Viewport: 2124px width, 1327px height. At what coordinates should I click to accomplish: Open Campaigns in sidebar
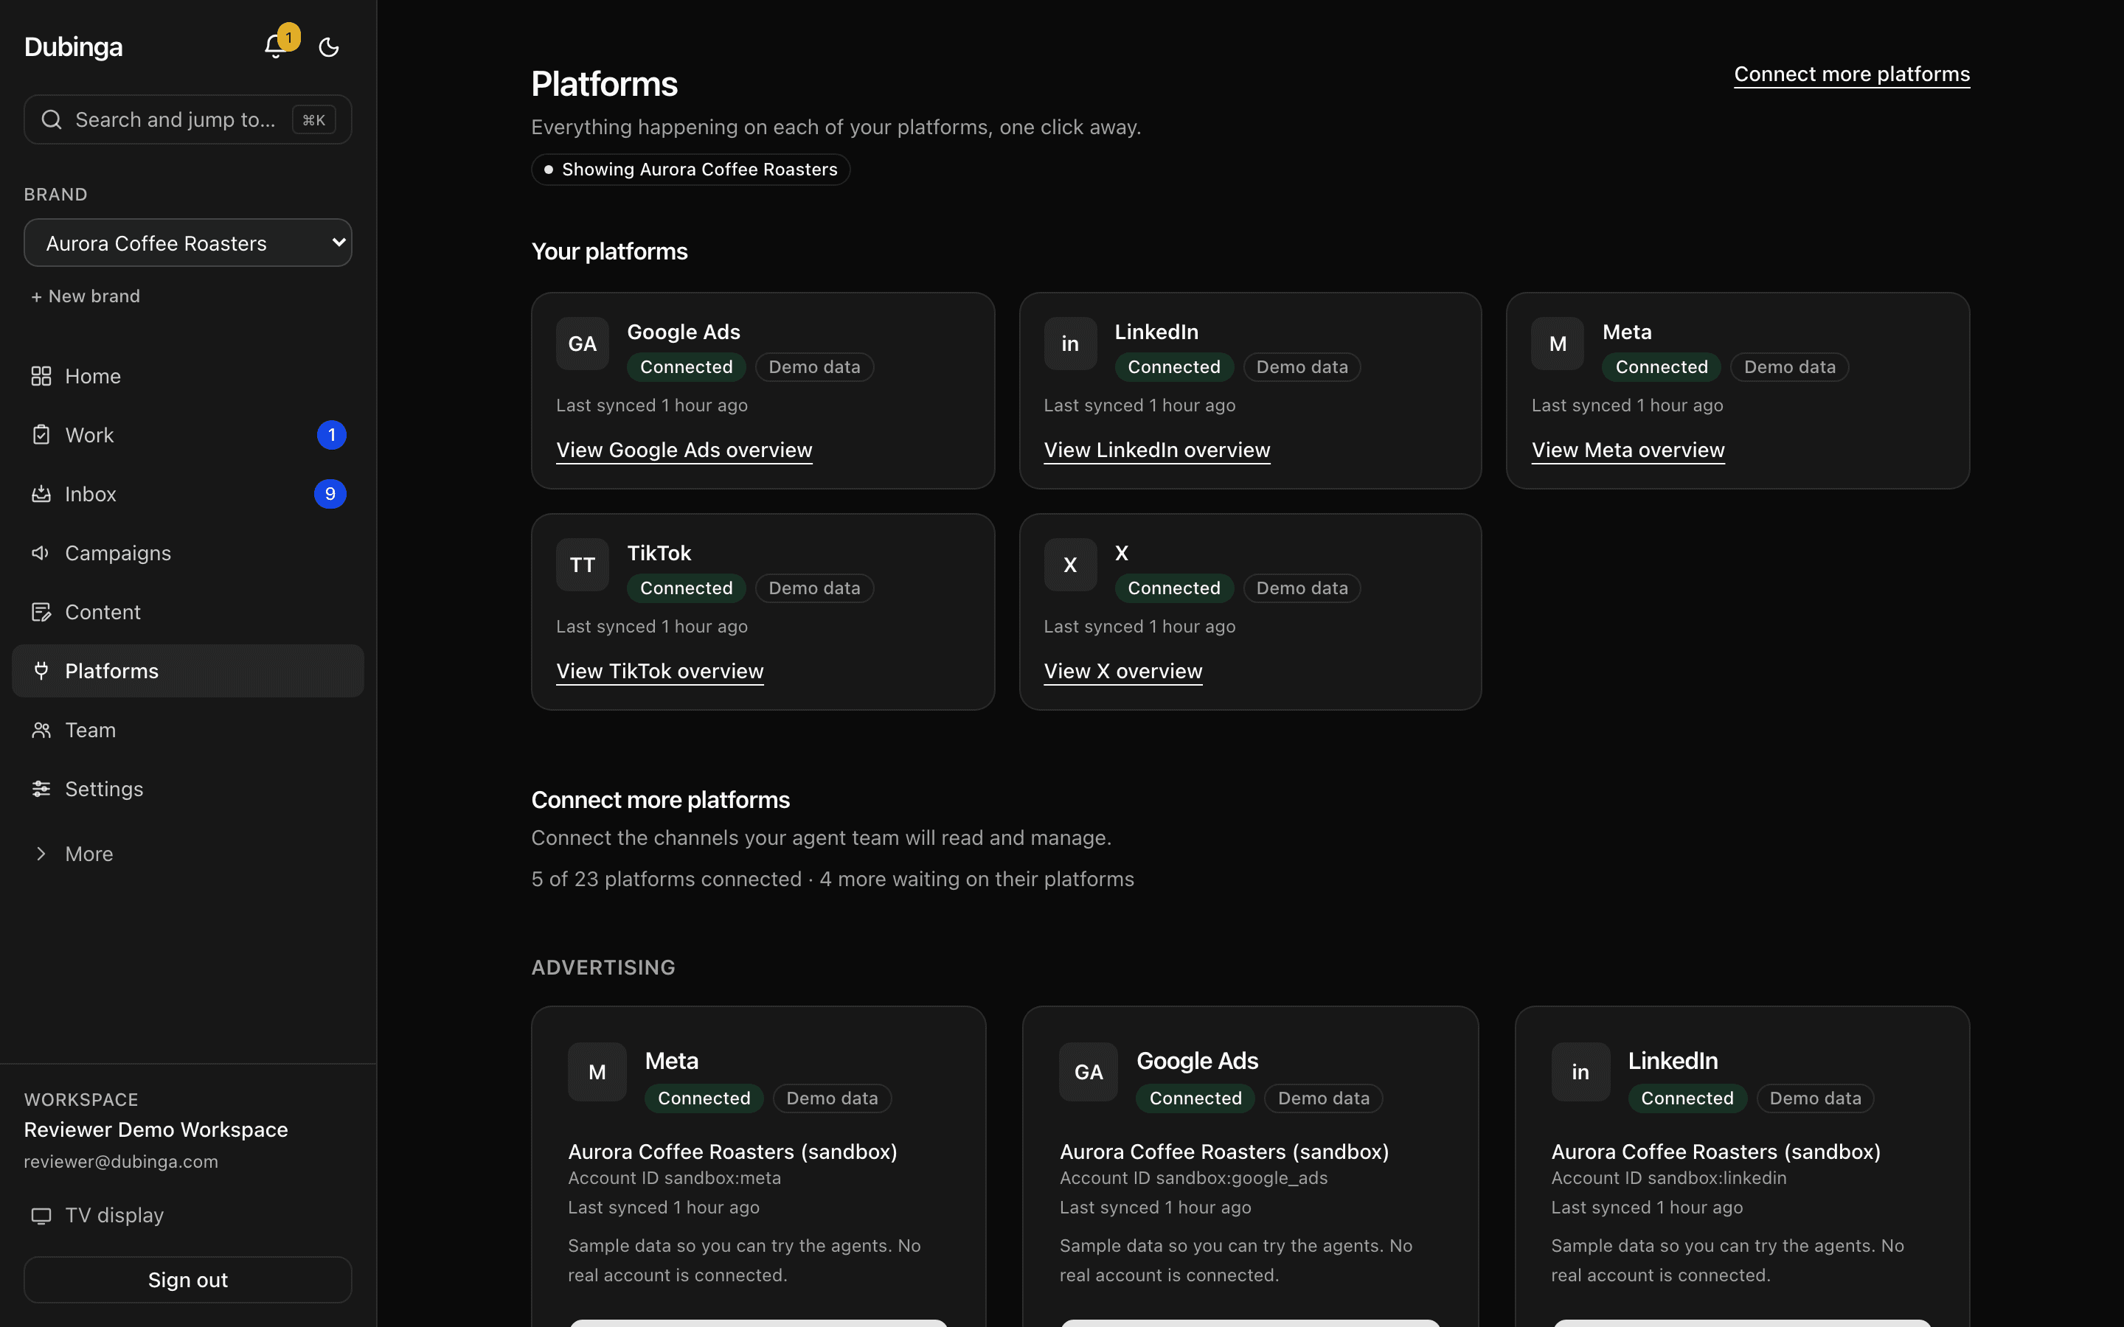coord(188,553)
